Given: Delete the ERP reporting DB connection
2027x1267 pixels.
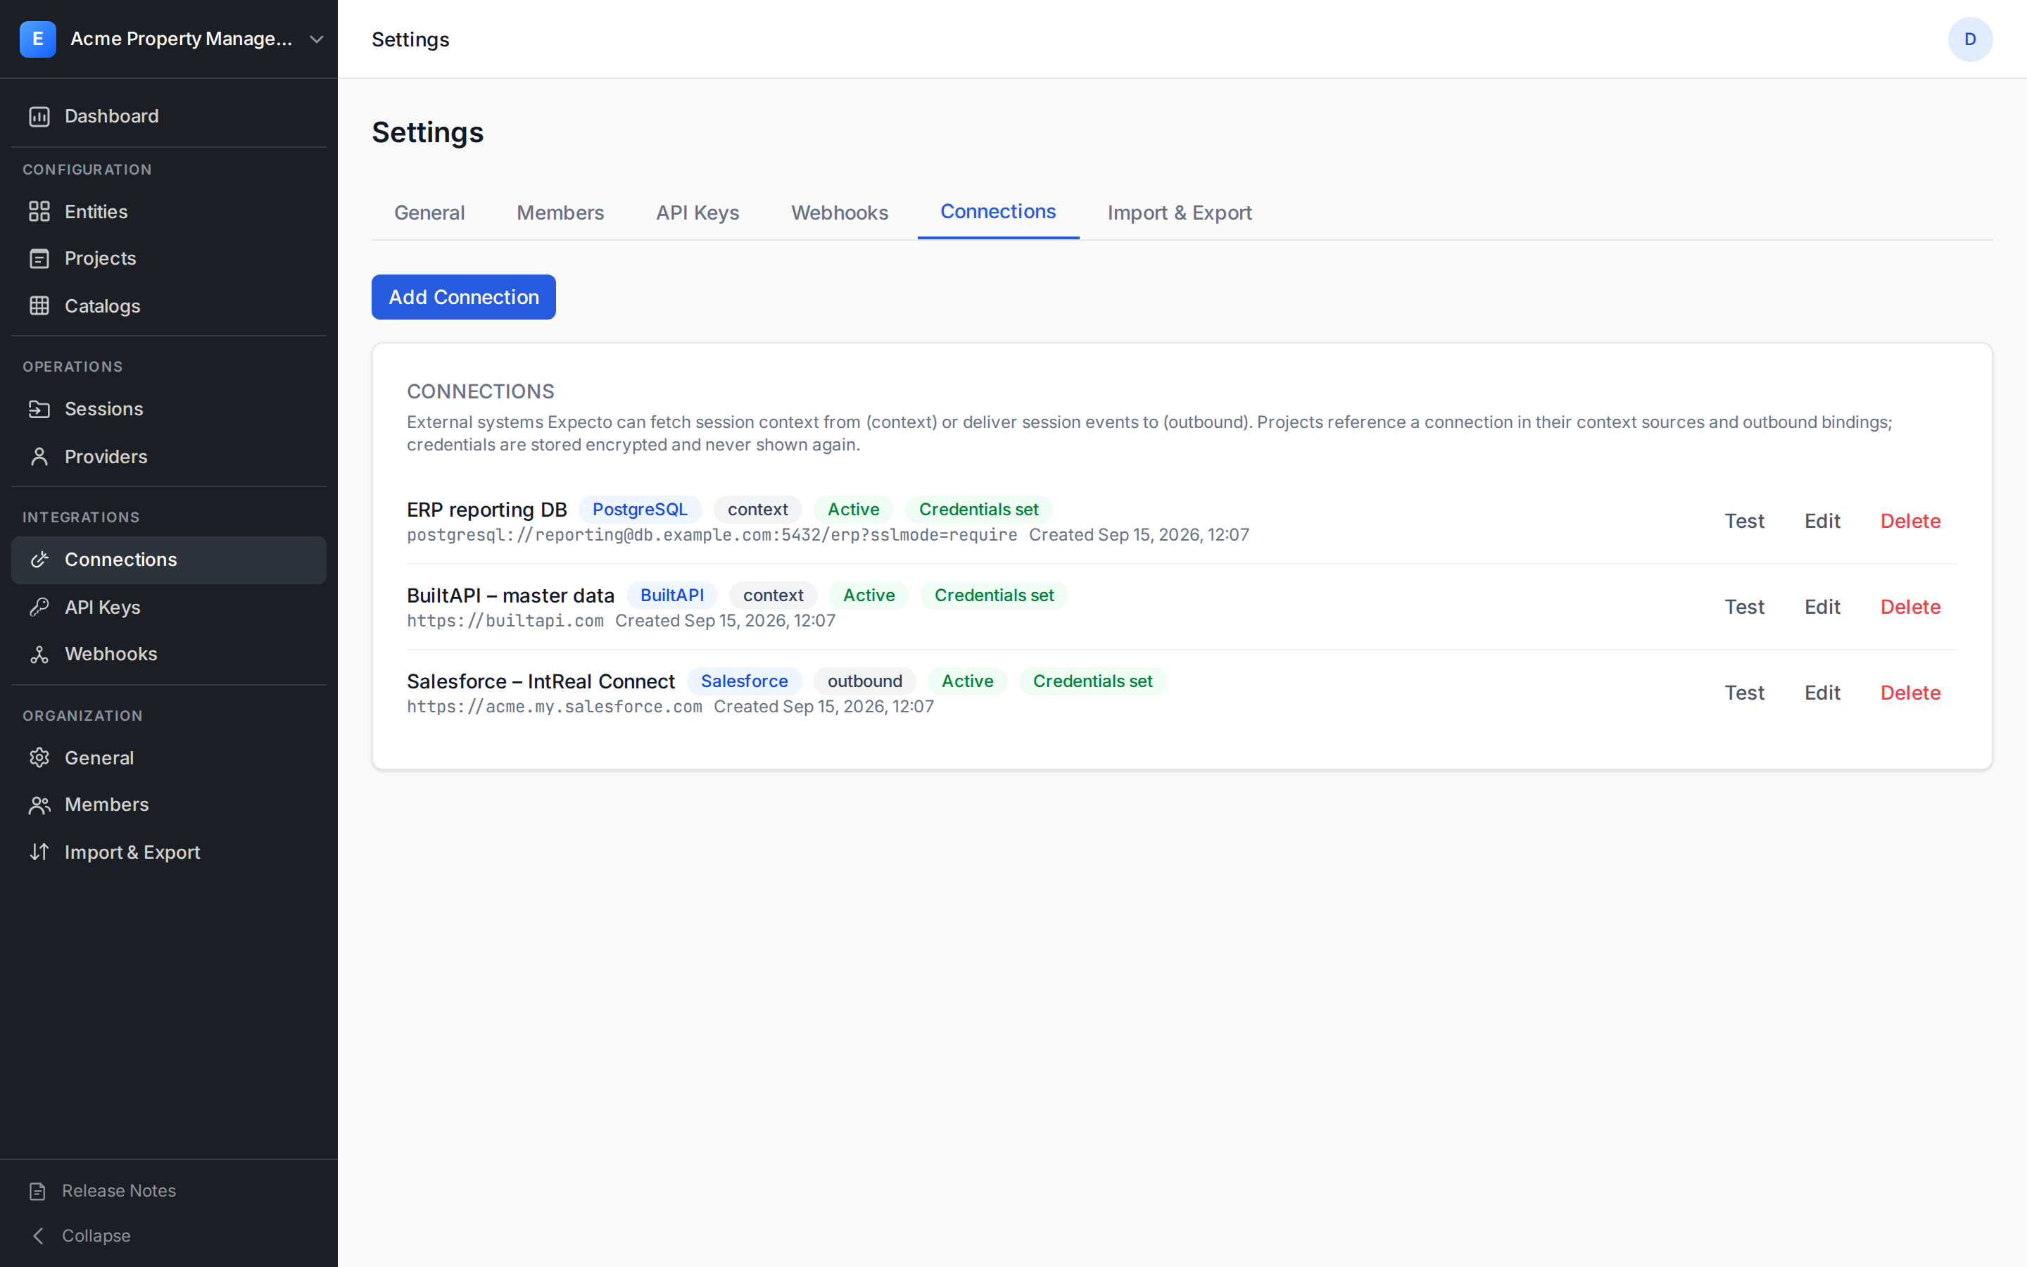Looking at the screenshot, I should pyautogui.click(x=1909, y=521).
